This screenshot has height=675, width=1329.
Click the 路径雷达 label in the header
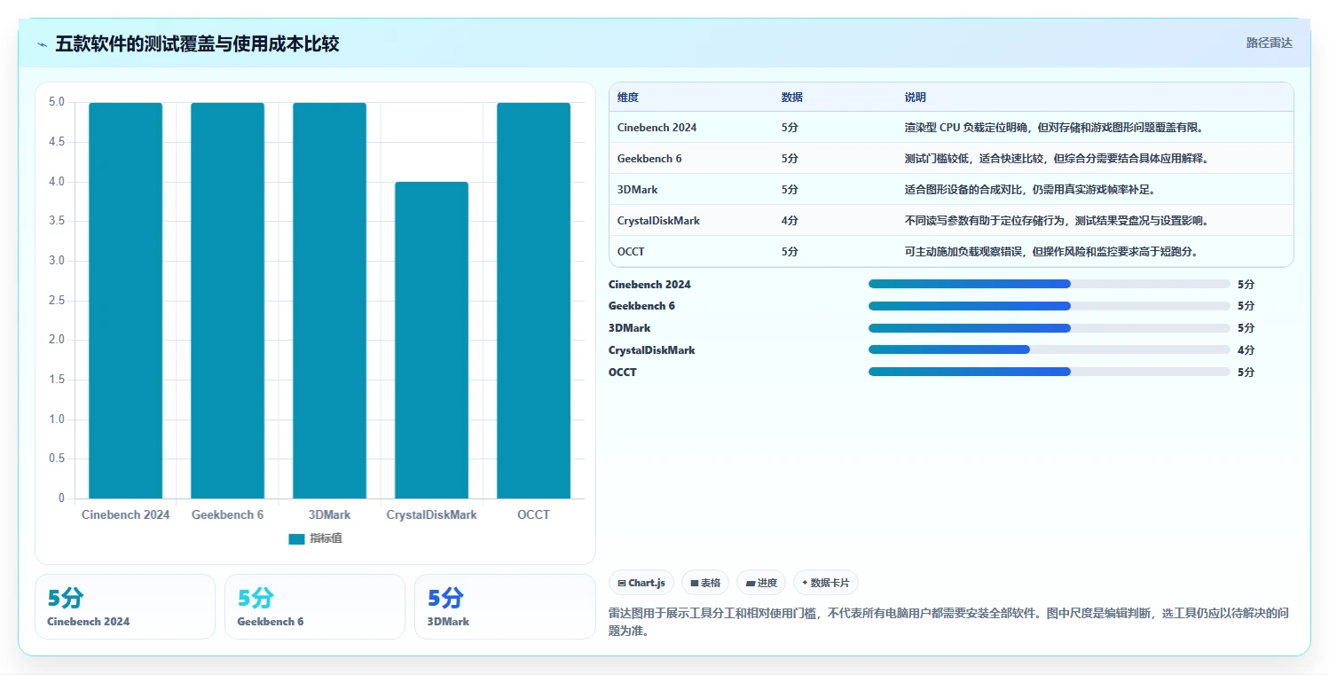point(1269,43)
